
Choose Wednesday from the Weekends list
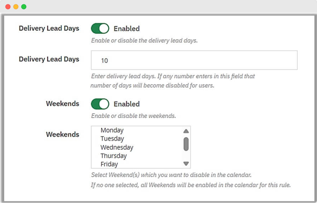pos(117,147)
